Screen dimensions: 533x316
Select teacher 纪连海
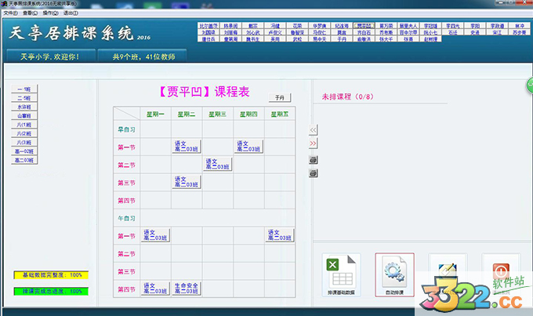point(342,26)
